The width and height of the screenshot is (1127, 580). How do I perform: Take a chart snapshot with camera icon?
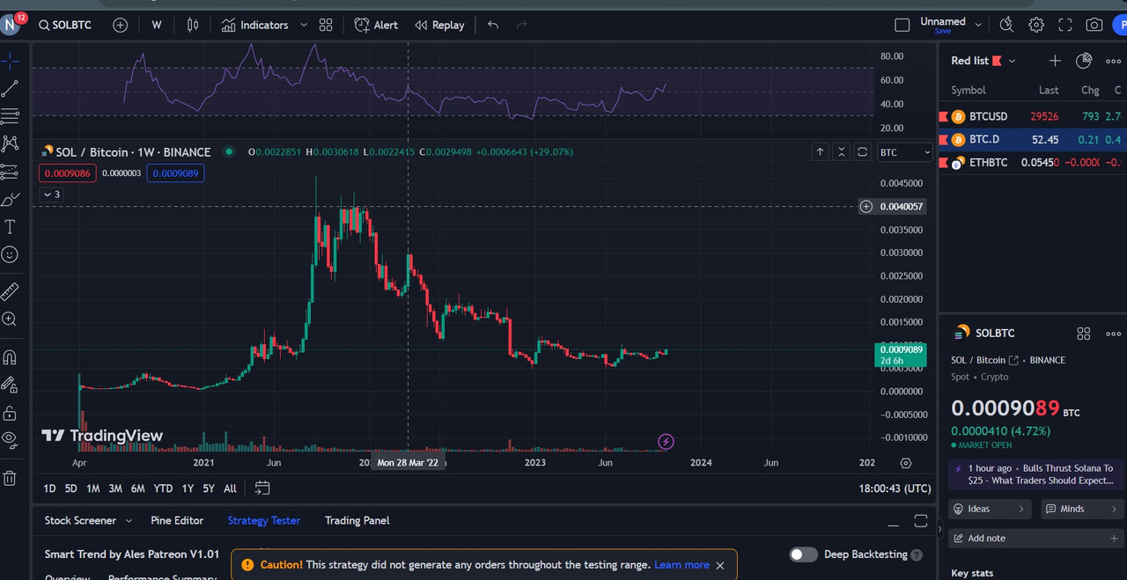pos(1094,26)
